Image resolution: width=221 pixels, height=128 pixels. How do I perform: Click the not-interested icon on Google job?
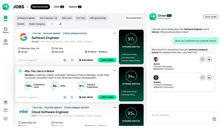(65, 60)
